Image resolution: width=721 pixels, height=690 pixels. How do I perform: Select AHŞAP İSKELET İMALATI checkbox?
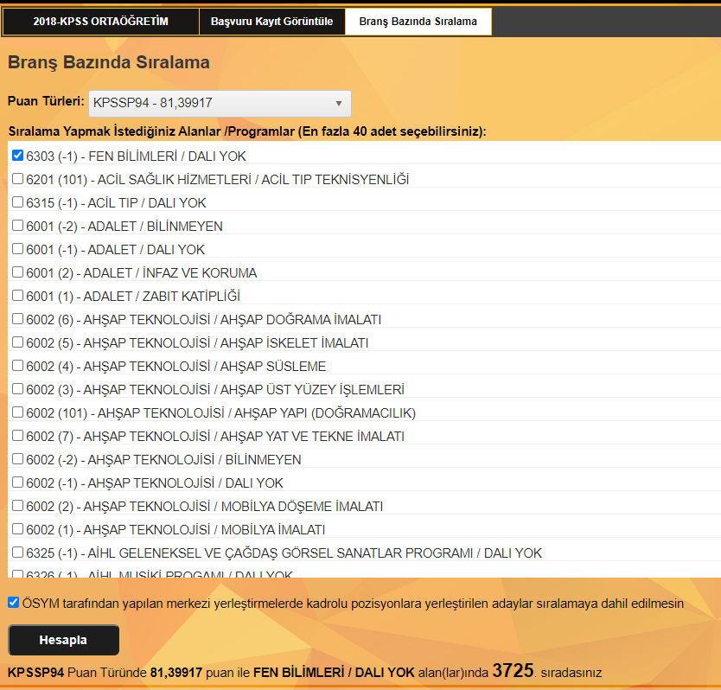tap(17, 342)
